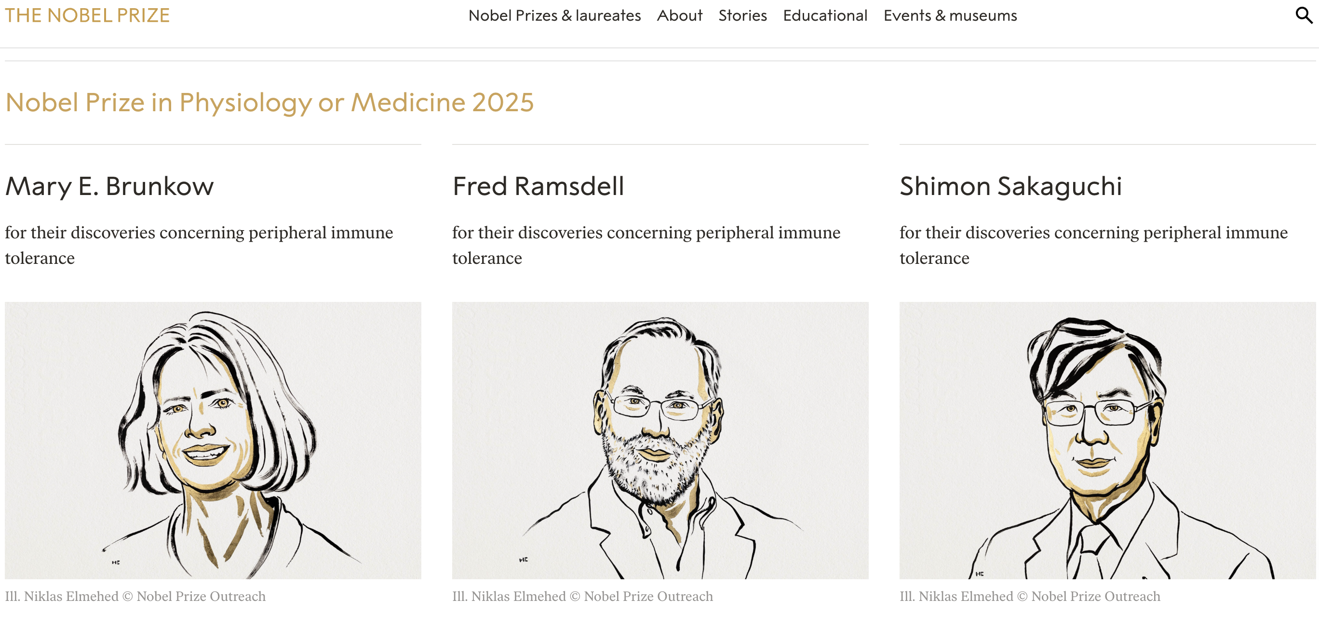
Task: Open the search magnifier icon
Action: pos(1303,15)
